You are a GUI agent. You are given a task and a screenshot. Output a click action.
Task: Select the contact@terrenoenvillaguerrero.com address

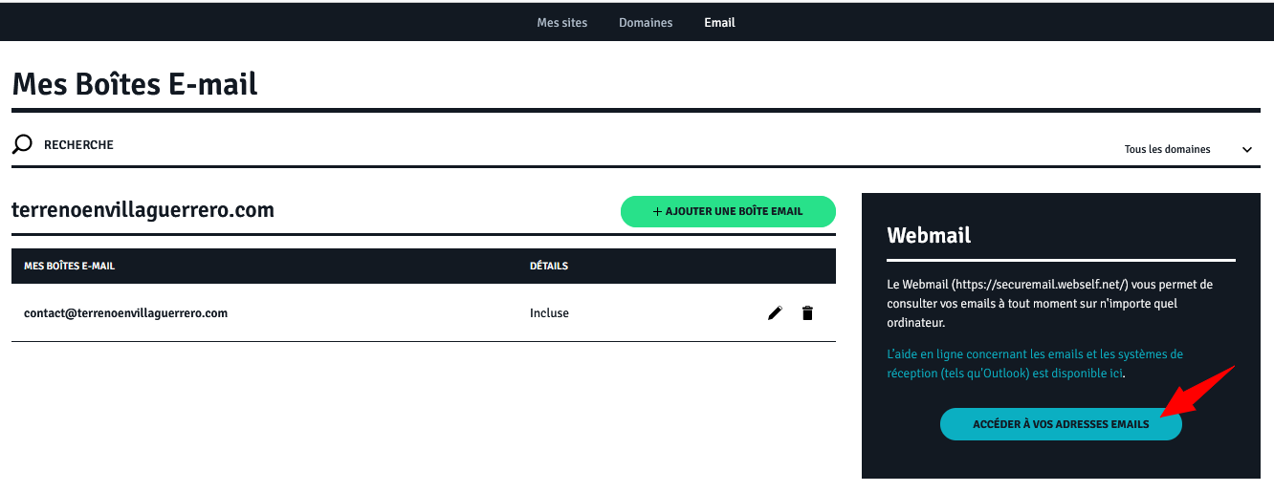[125, 312]
